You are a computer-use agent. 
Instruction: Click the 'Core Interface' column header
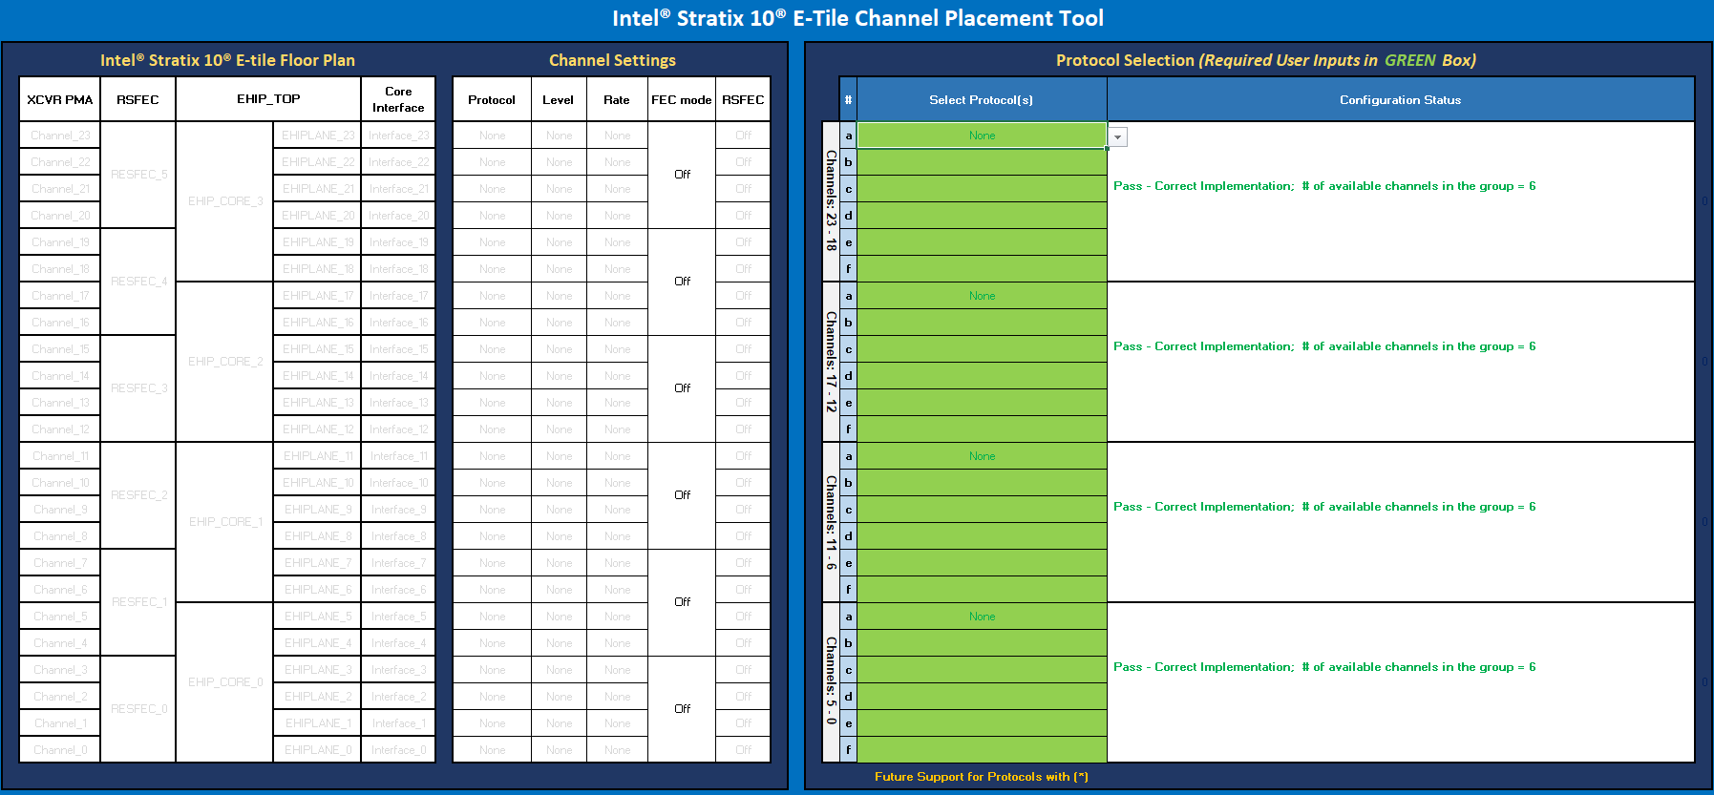point(398,99)
